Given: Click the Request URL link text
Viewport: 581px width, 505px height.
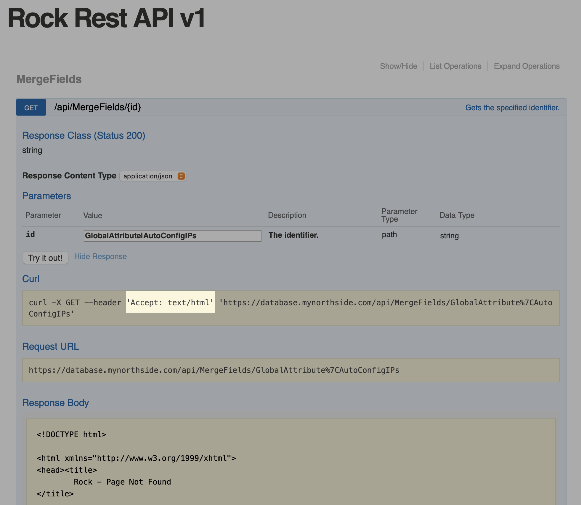Looking at the screenshot, I should click(x=51, y=346).
